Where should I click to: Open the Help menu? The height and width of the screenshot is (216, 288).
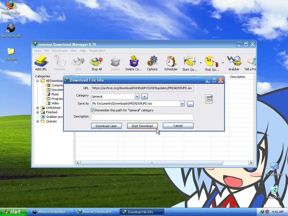(83, 51)
